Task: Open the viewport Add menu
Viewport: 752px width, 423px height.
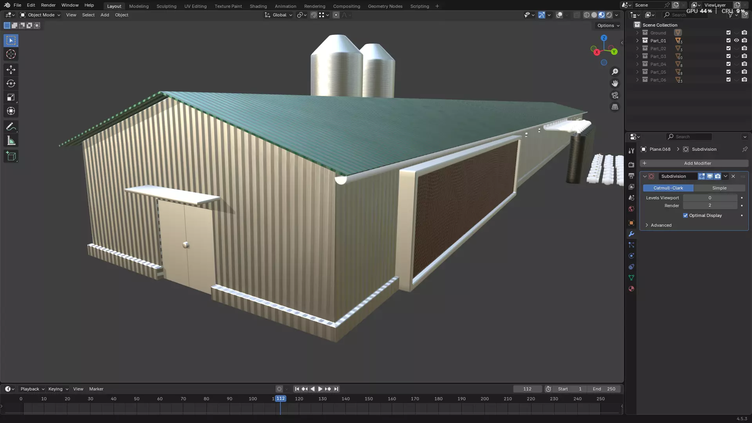Action: click(x=105, y=15)
